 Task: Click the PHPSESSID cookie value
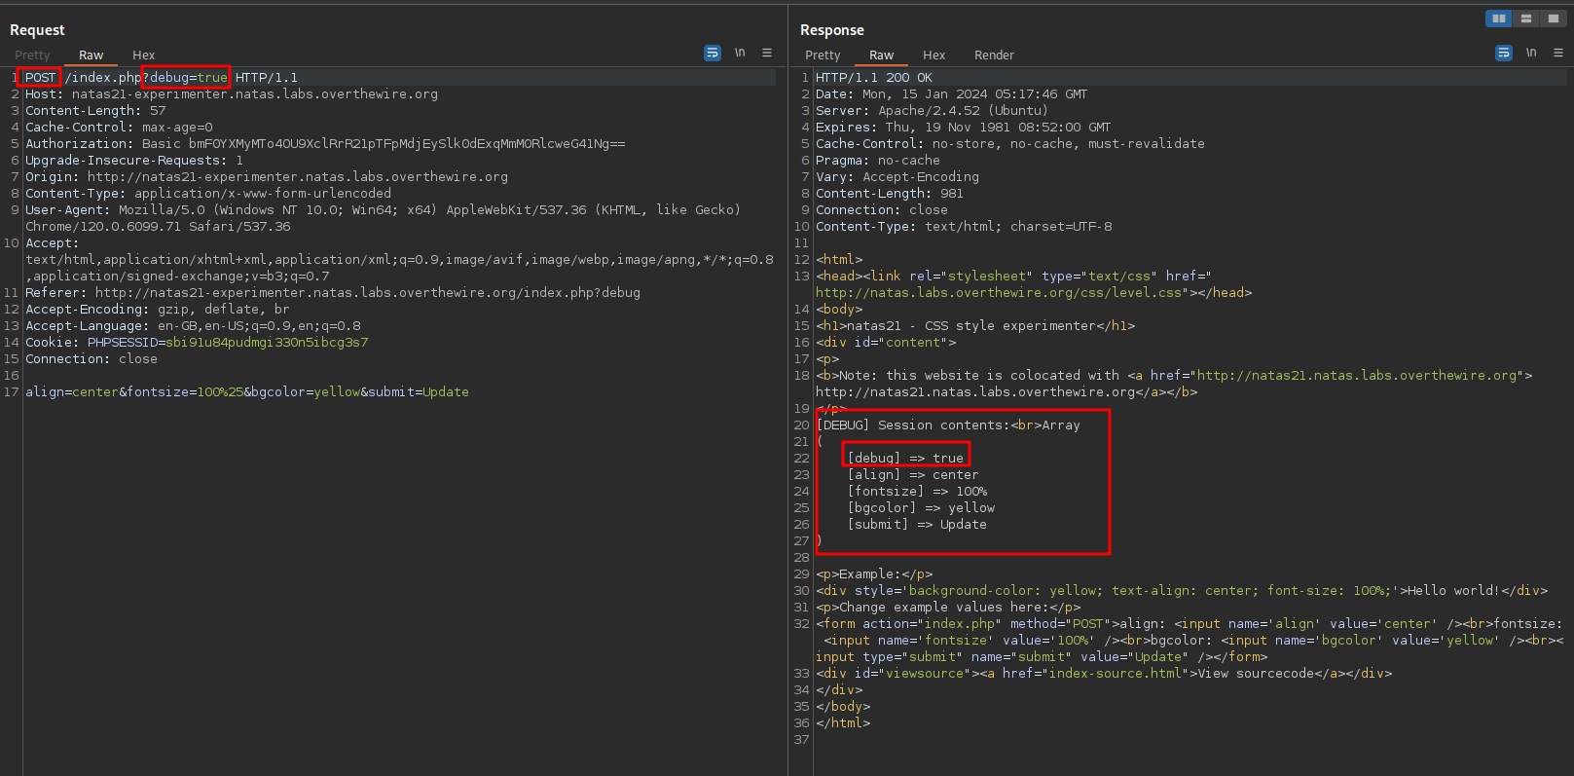(x=267, y=343)
